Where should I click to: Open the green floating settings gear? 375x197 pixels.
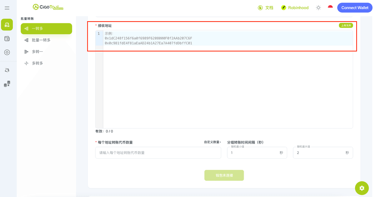362,188
